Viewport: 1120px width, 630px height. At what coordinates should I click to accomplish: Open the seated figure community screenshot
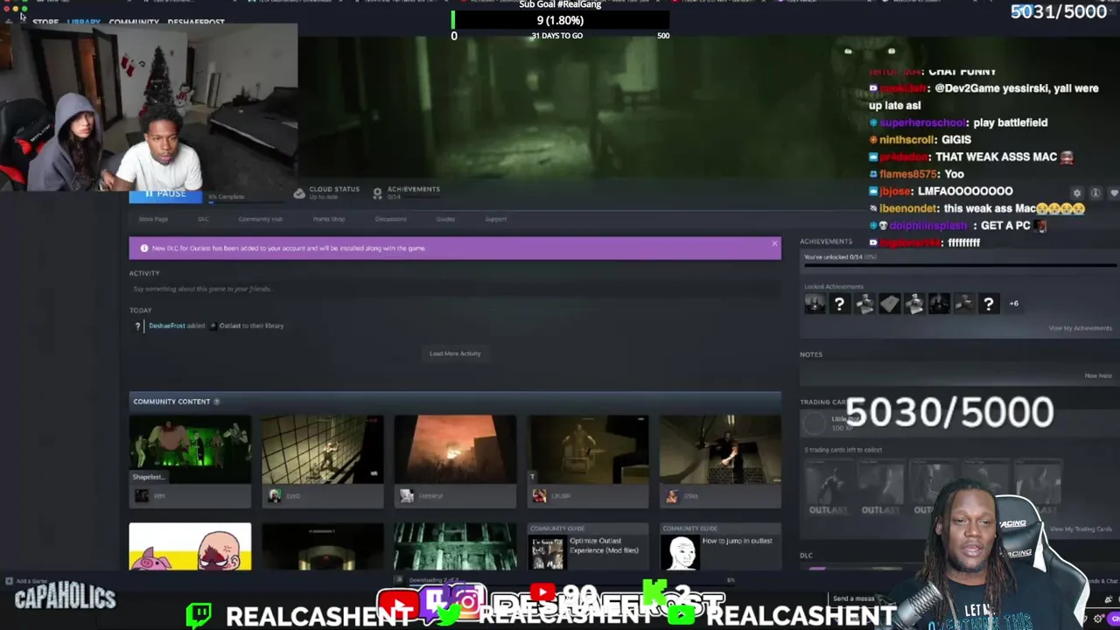point(588,450)
